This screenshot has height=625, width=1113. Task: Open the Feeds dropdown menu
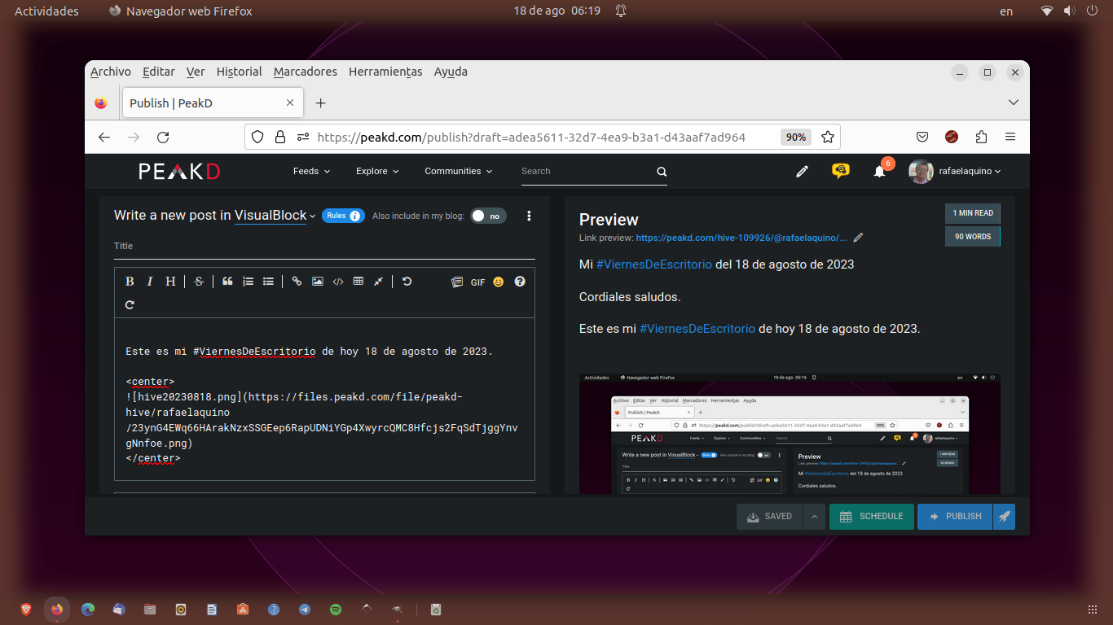pyautogui.click(x=311, y=171)
